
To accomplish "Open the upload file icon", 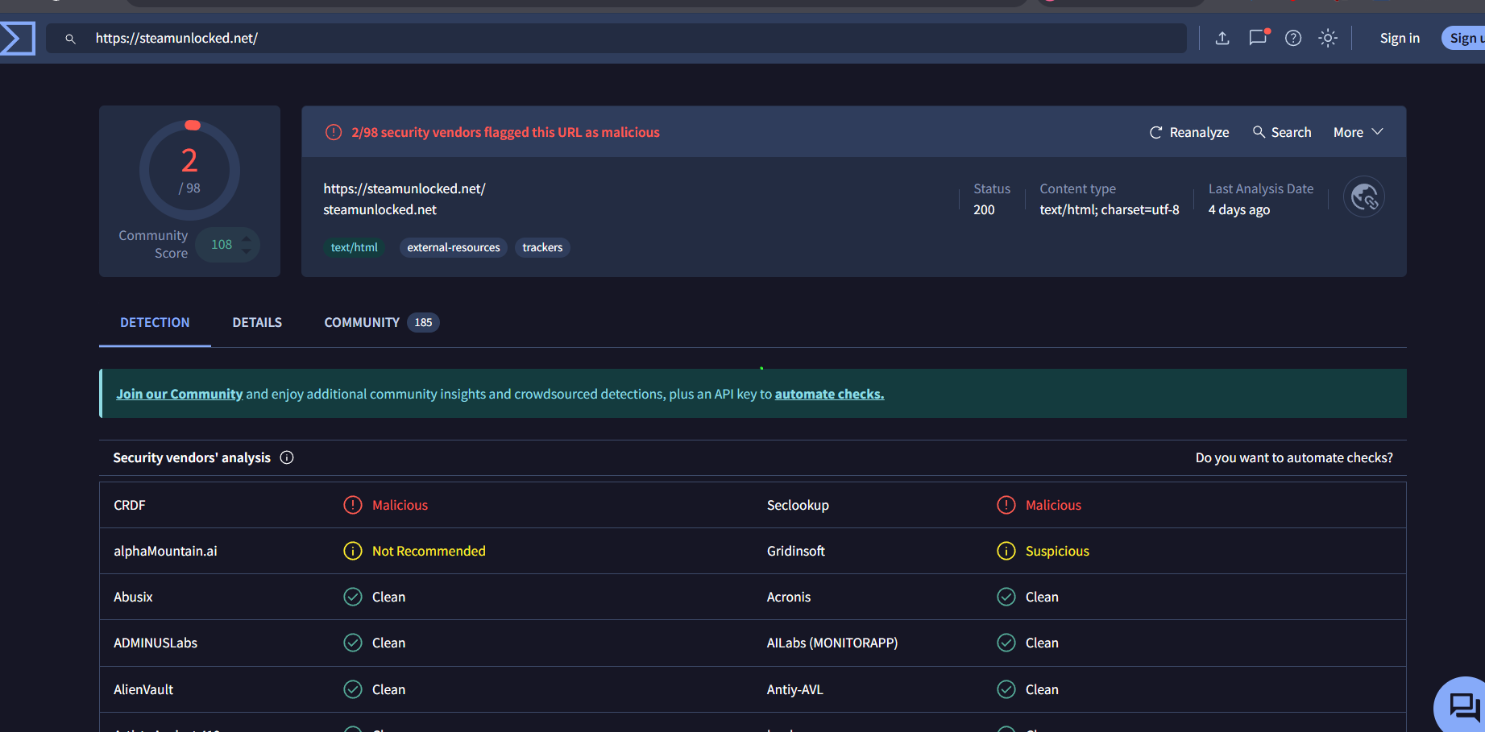I will pos(1222,38).
